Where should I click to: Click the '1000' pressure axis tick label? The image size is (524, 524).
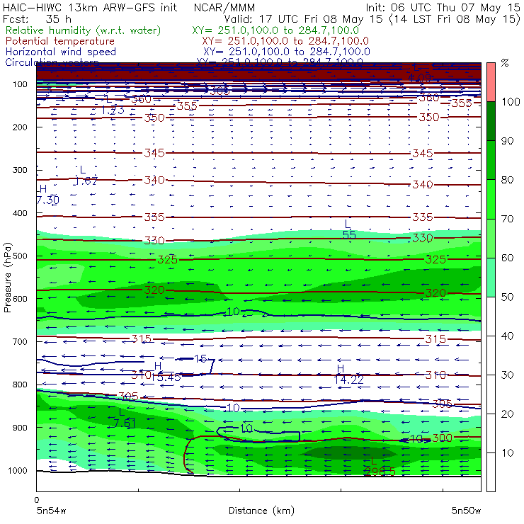tap(18, 470)
